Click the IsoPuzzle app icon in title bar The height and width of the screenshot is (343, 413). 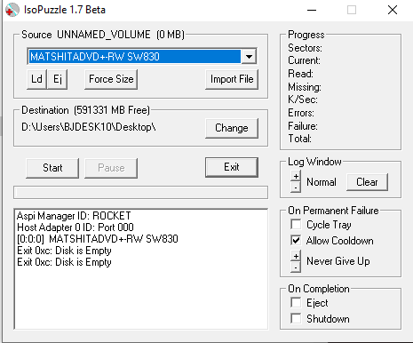[12, 10]
